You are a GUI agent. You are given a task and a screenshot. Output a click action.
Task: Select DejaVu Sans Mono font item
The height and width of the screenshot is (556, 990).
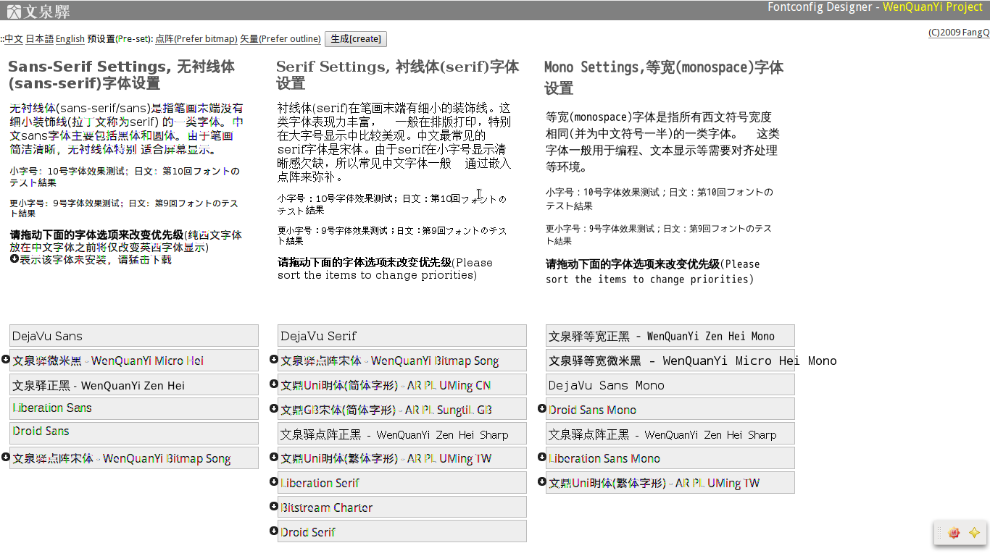point(670,384)
